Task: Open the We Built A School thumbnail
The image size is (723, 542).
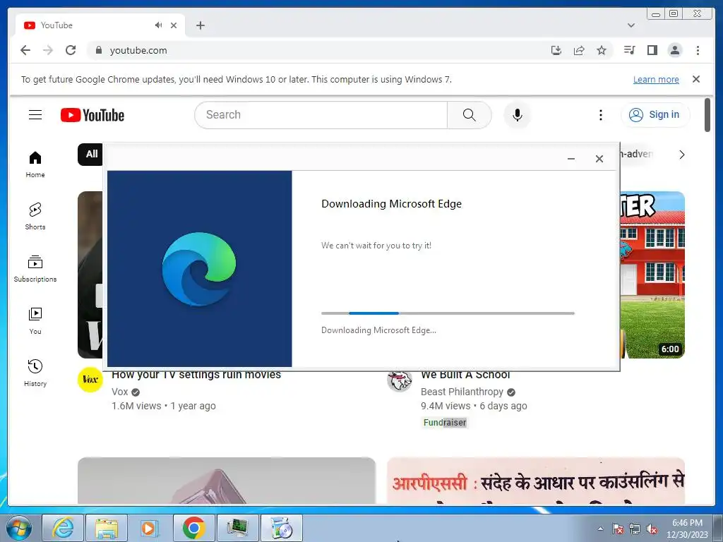Action: (x=652, y=275)
